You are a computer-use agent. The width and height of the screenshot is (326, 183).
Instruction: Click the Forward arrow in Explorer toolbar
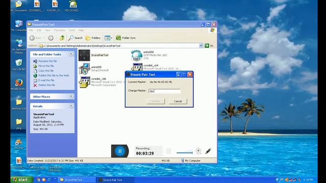tap(51, 38)
